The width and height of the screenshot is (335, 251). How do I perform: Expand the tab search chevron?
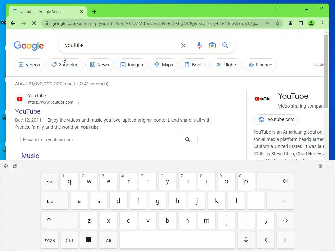click(x=276, y=8)
